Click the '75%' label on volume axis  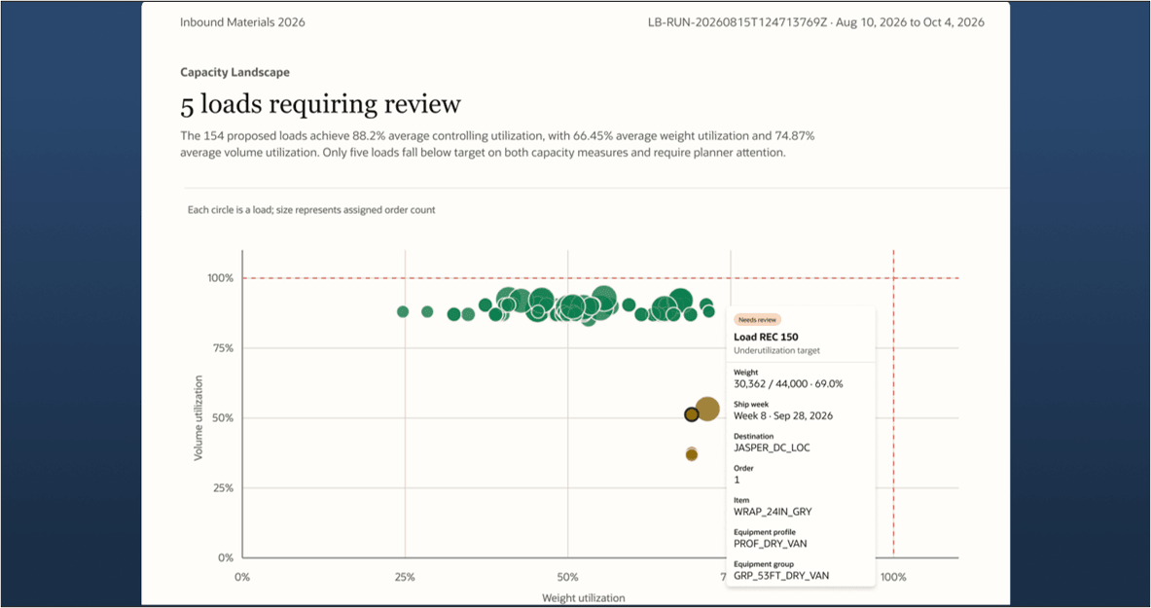[223, 348]
